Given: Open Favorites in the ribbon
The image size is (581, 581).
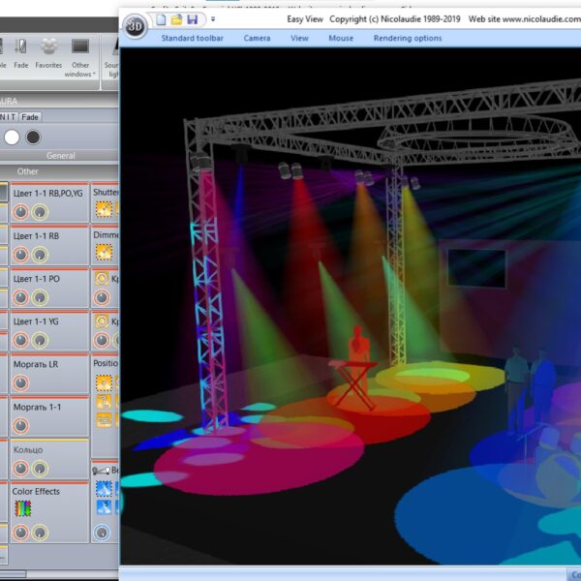Looking at the screenshot, I should [x=48, y=54].
